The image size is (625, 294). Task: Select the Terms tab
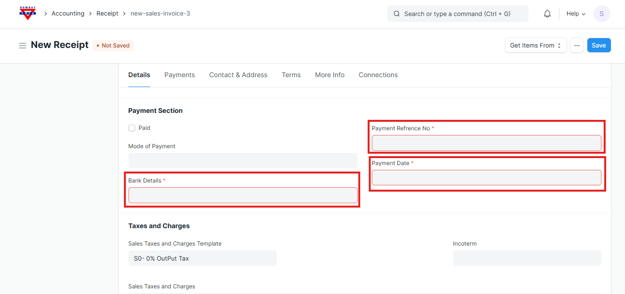291,75
